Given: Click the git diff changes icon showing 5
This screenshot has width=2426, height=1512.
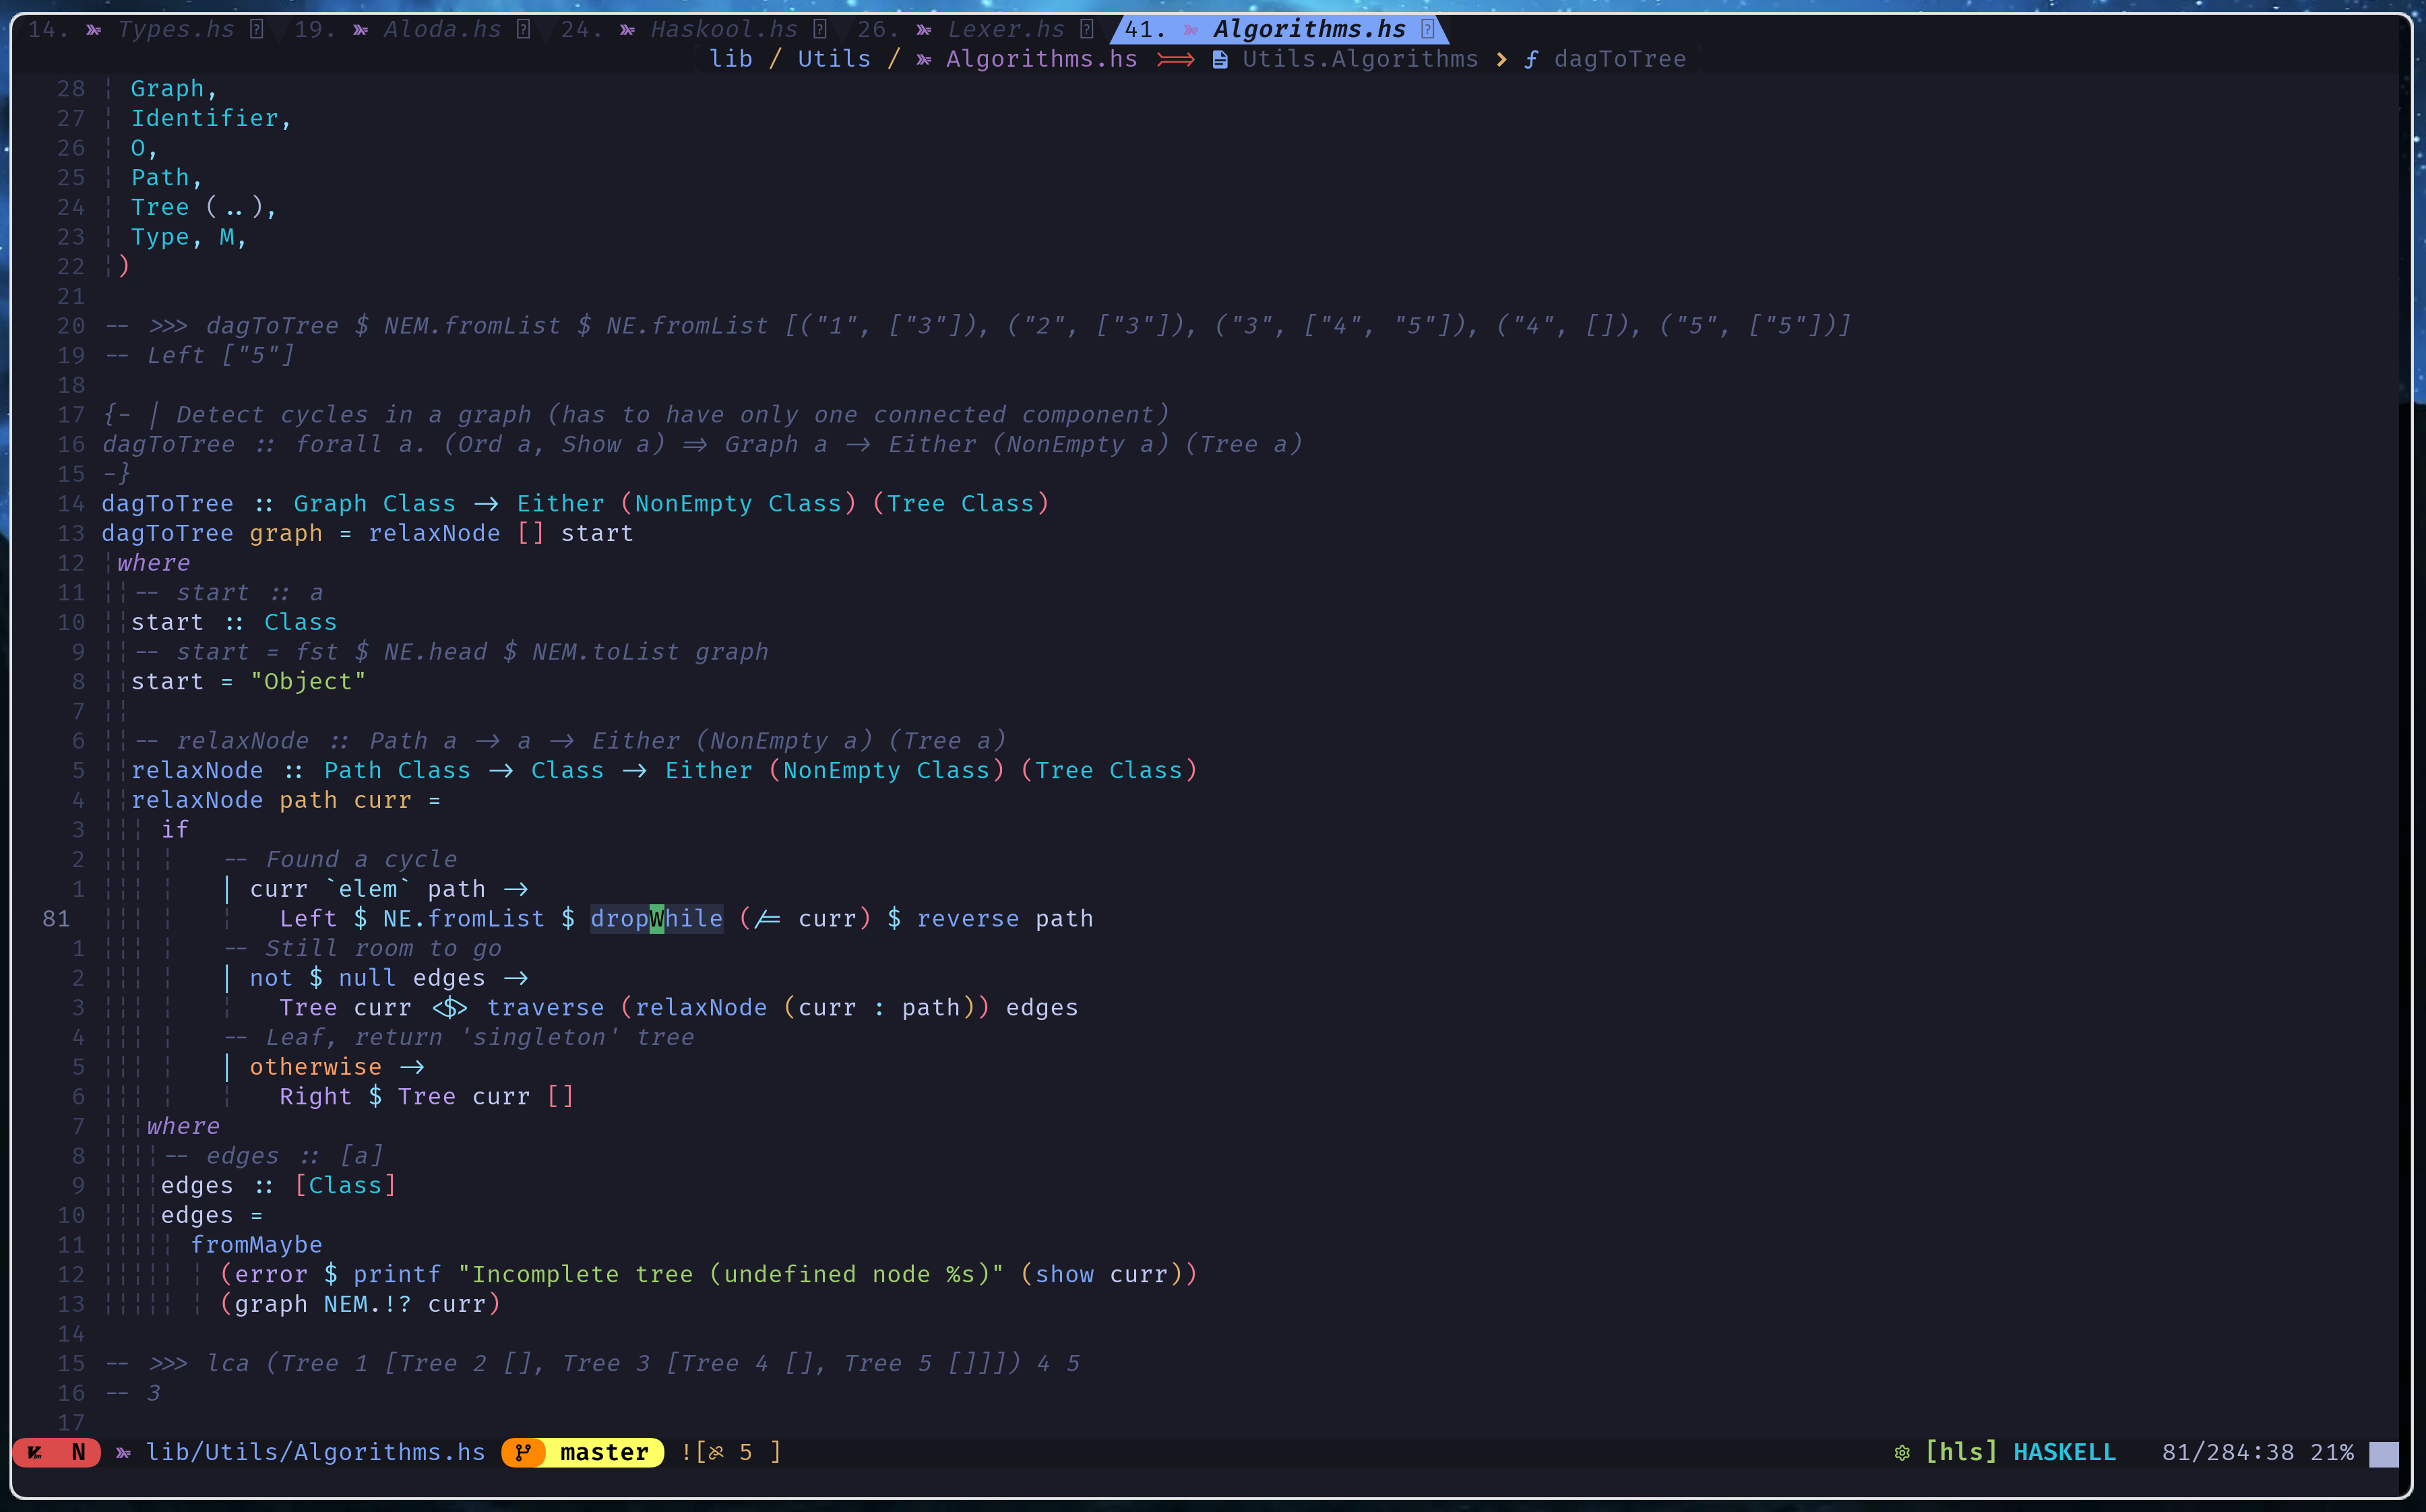Looking at the screenshot, I should [716, 1452].
